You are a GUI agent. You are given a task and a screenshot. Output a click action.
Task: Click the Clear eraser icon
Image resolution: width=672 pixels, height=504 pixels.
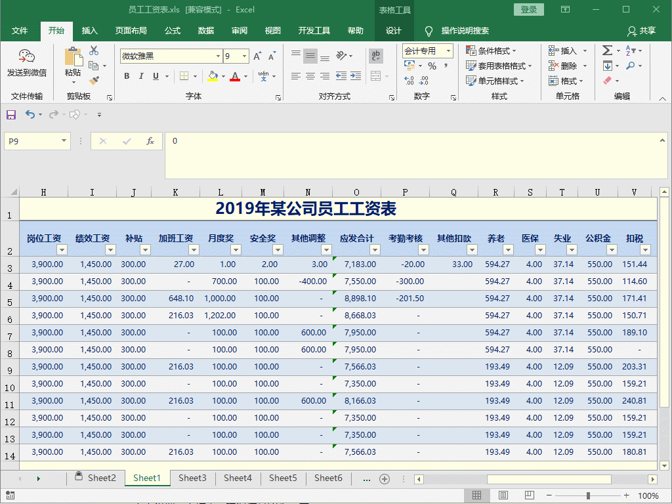pos(607,81)
